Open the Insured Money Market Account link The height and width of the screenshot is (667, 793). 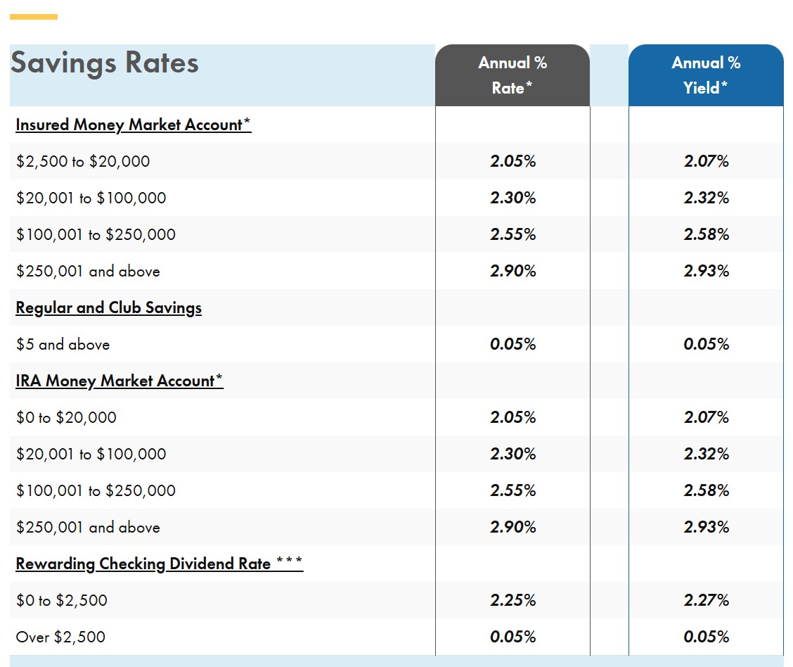[x=134, y=125]
